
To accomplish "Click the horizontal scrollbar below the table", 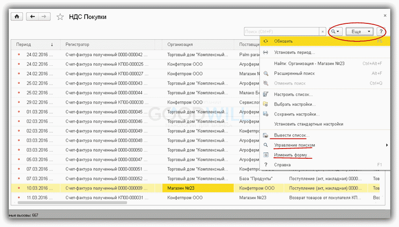I will click(x=70, y=203).
